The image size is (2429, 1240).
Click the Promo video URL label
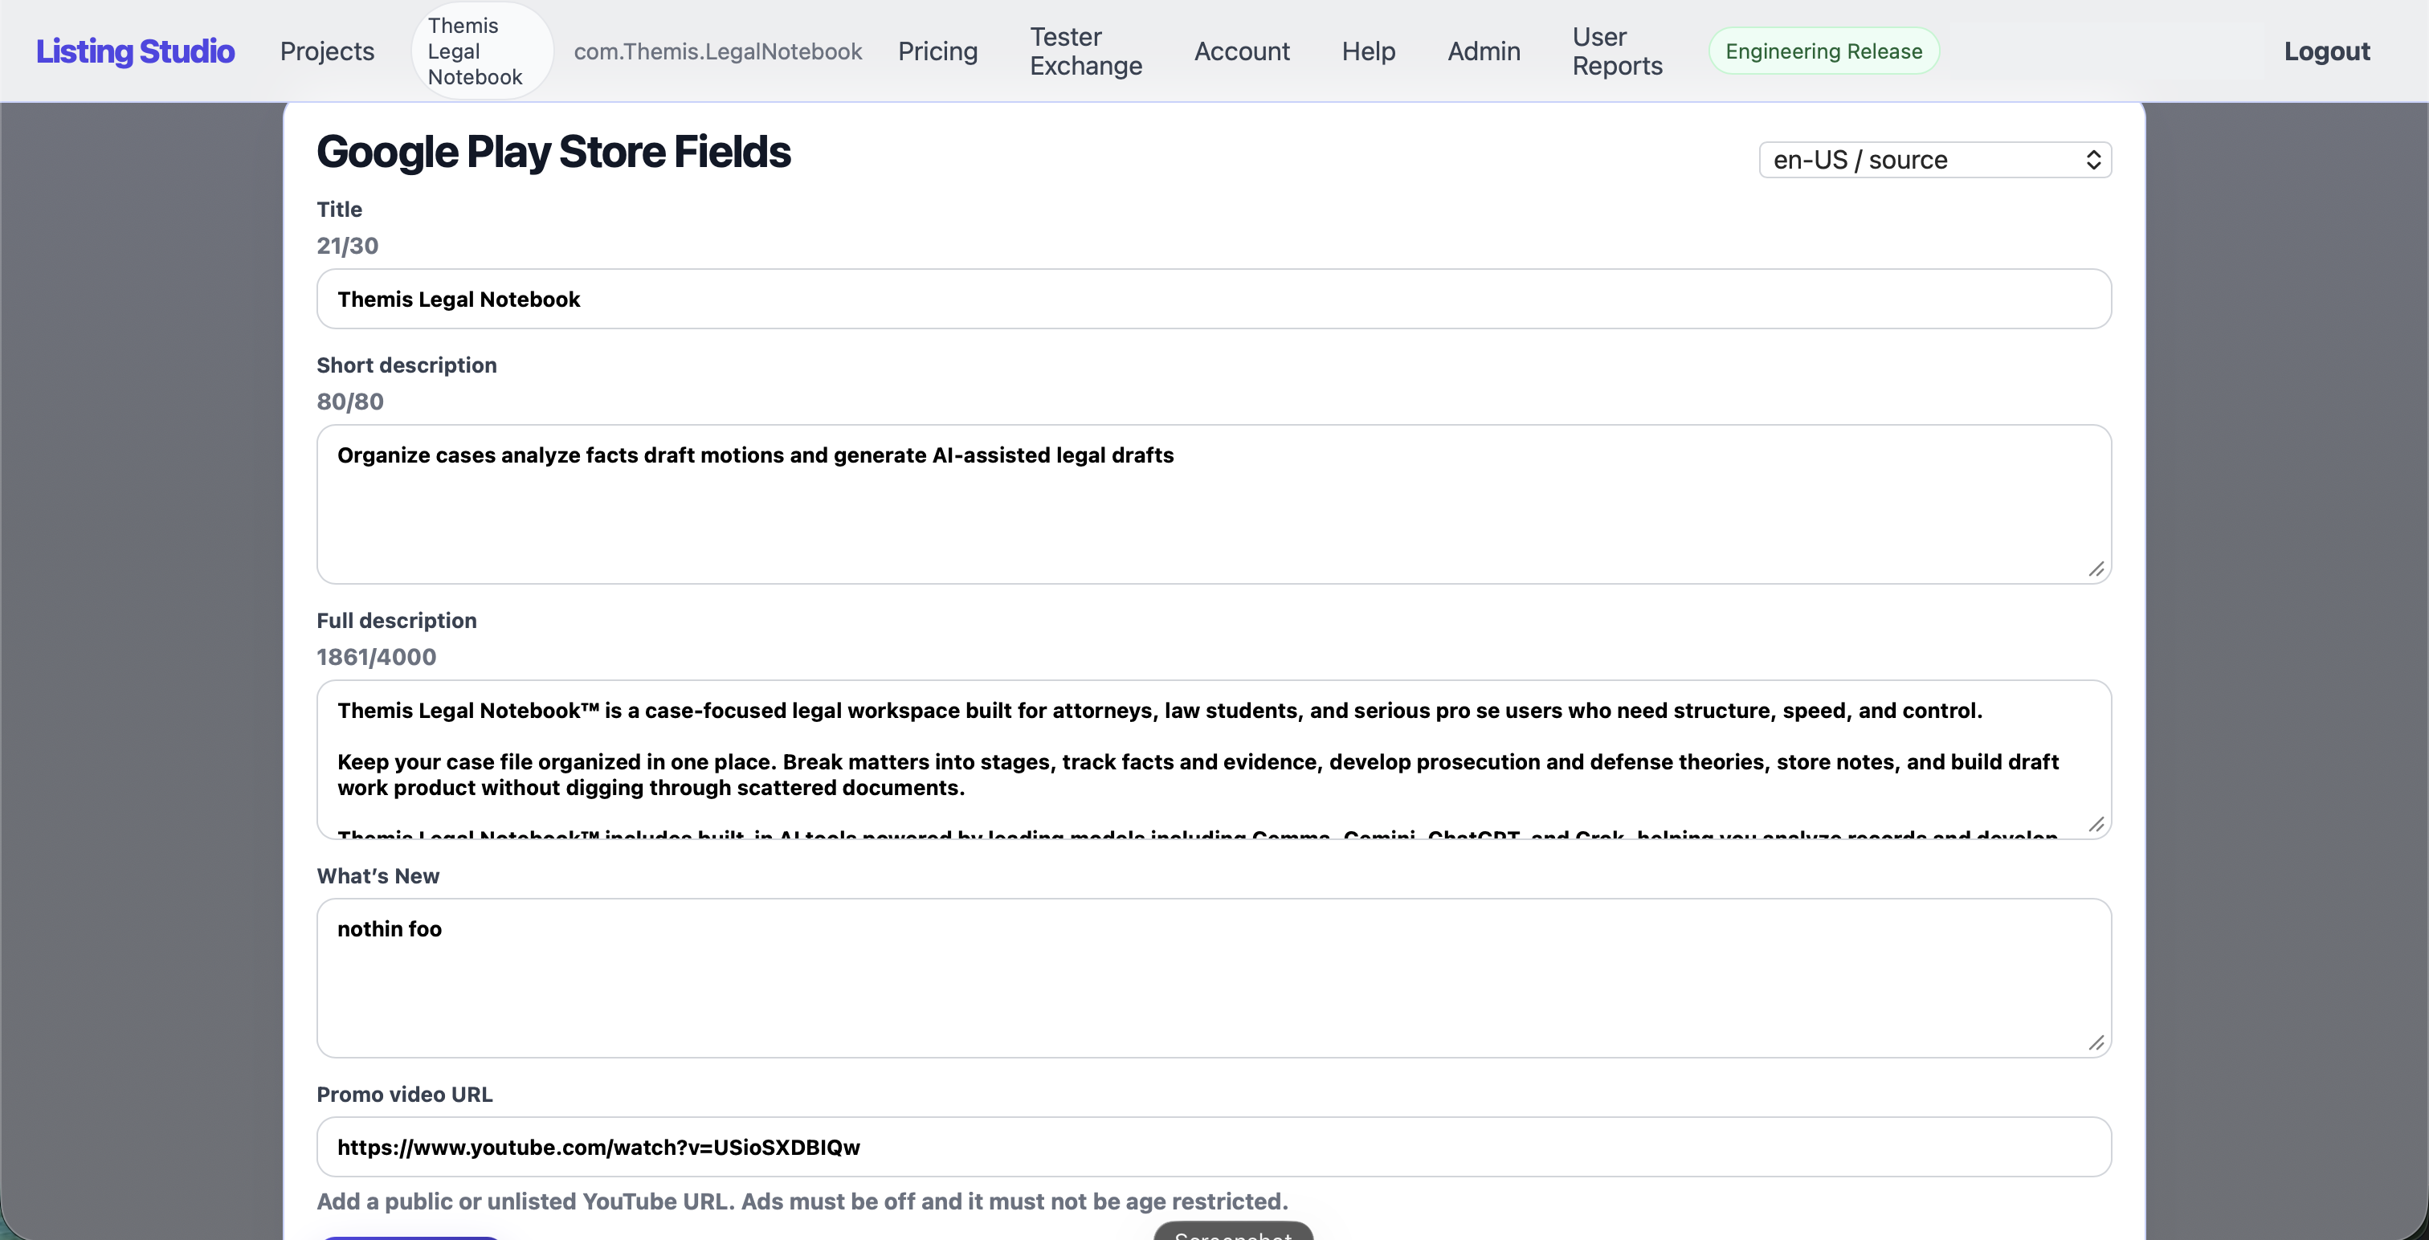coord(405,1094)
